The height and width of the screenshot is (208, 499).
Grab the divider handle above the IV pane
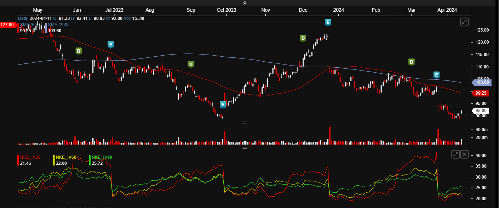(x=244, y=147)
